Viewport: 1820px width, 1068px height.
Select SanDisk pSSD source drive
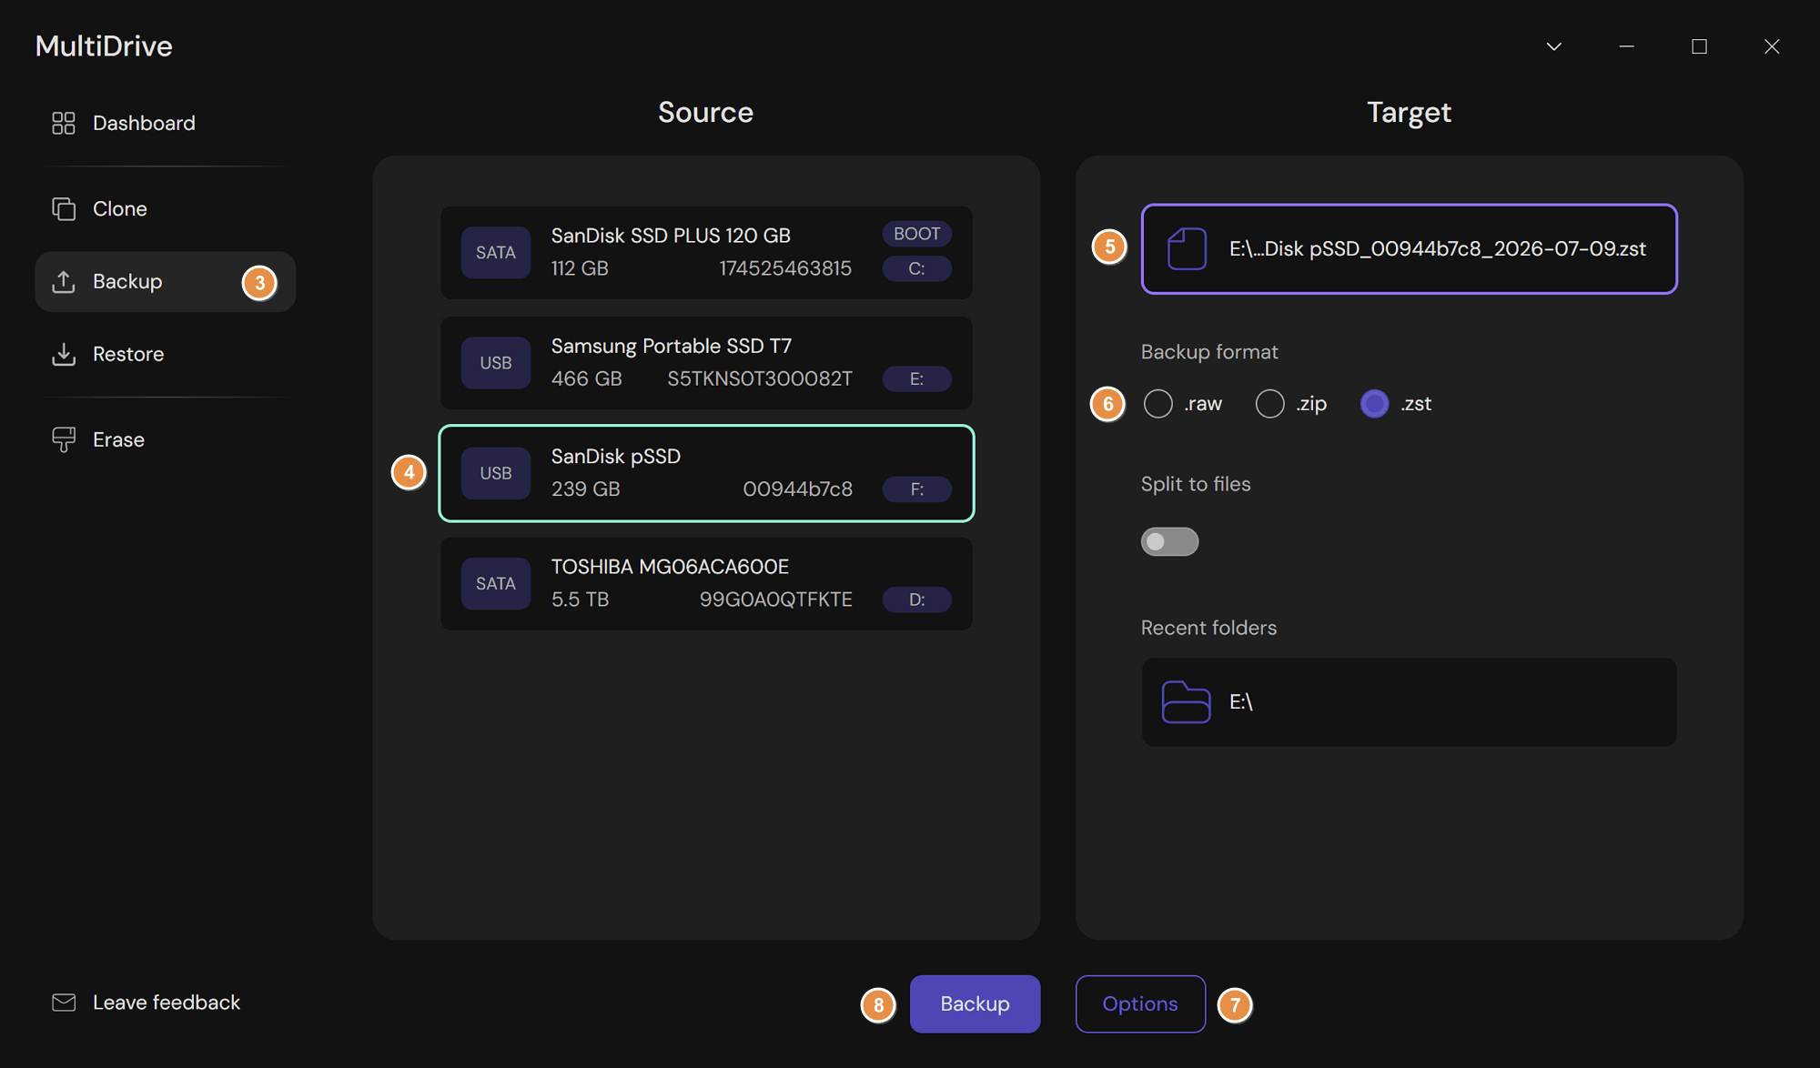point(706,473)
